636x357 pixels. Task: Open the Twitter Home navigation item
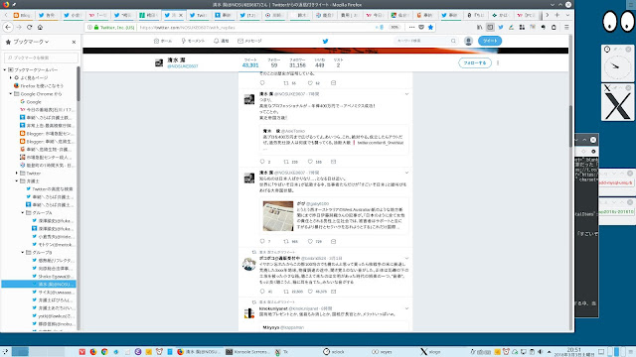tap(163, 41)
